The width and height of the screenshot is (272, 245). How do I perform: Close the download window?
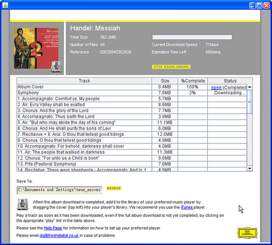[267, 5]
